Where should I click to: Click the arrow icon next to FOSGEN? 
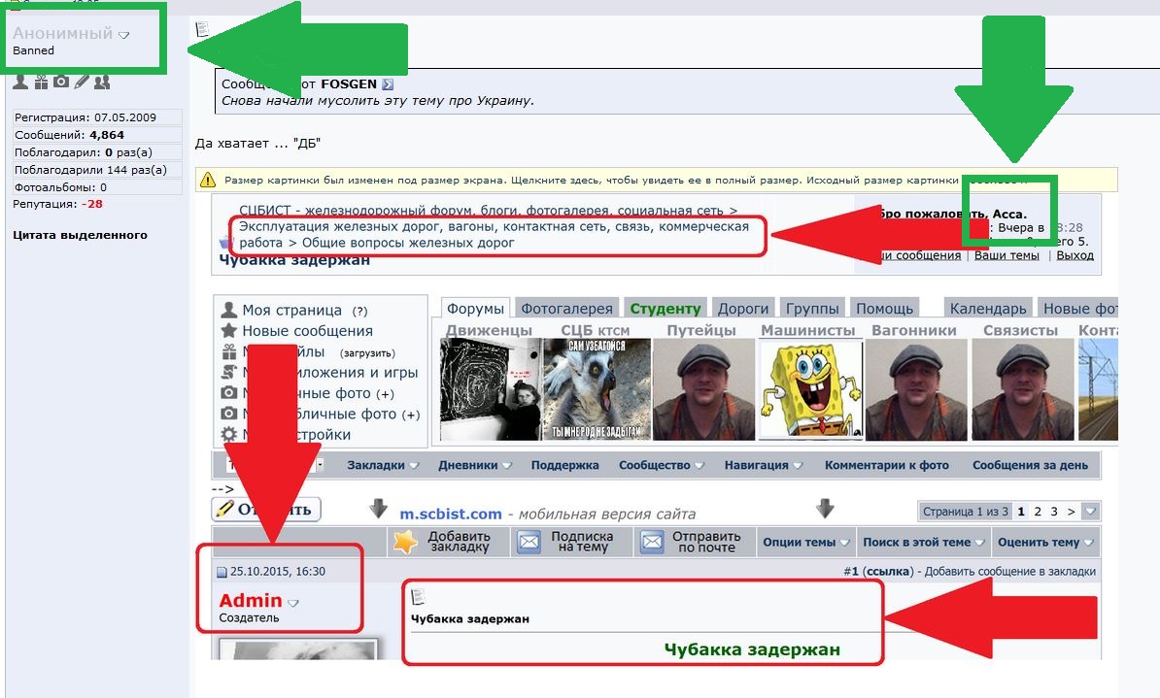click(x=388, y=84)
